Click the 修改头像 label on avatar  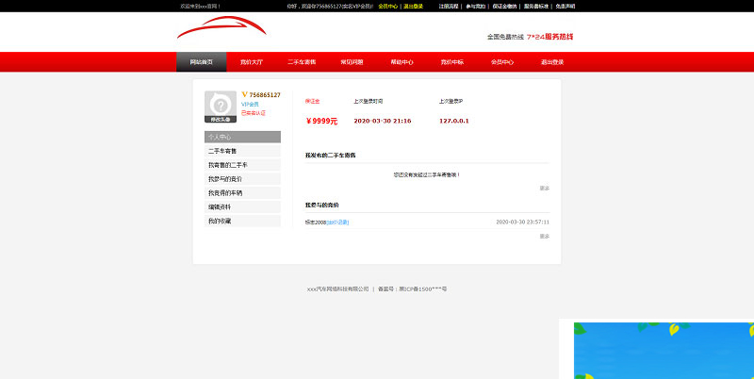221,120
